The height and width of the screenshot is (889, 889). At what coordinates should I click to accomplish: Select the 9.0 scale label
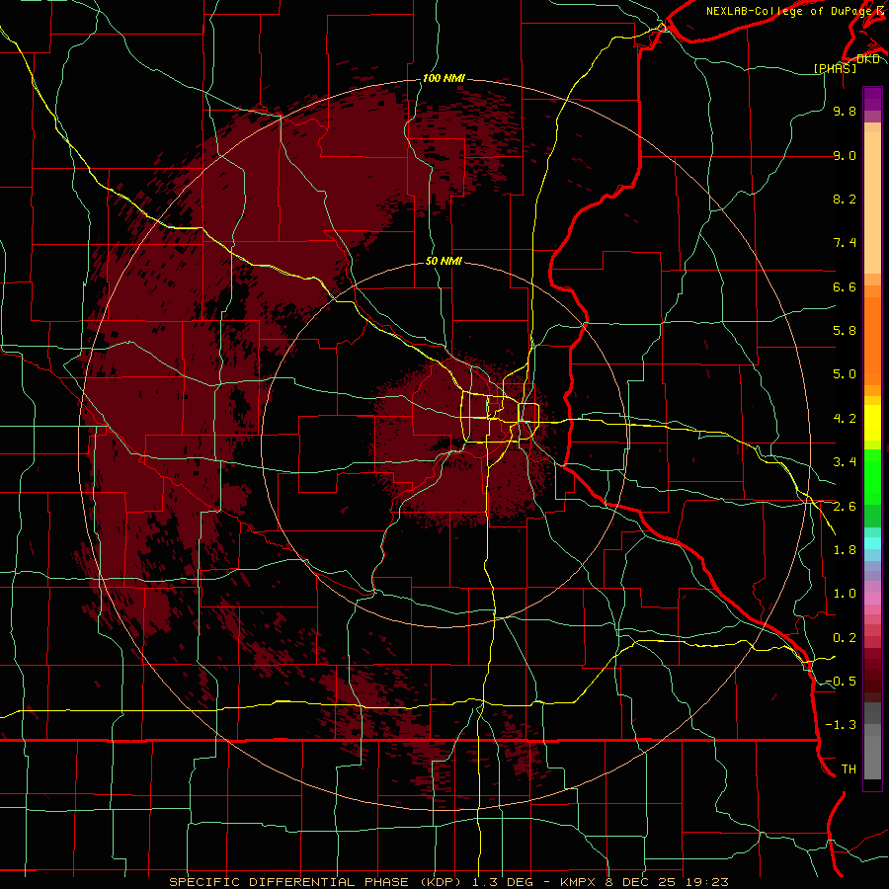845,155
